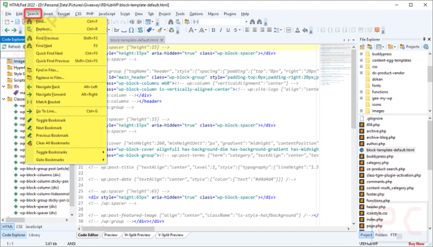Click the toolbar Find binoculars icon

pyautogui.click(x=171, y=22)
